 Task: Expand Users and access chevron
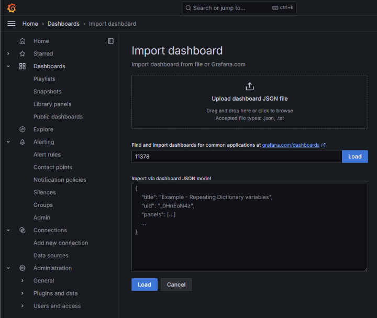pos(23,306)
